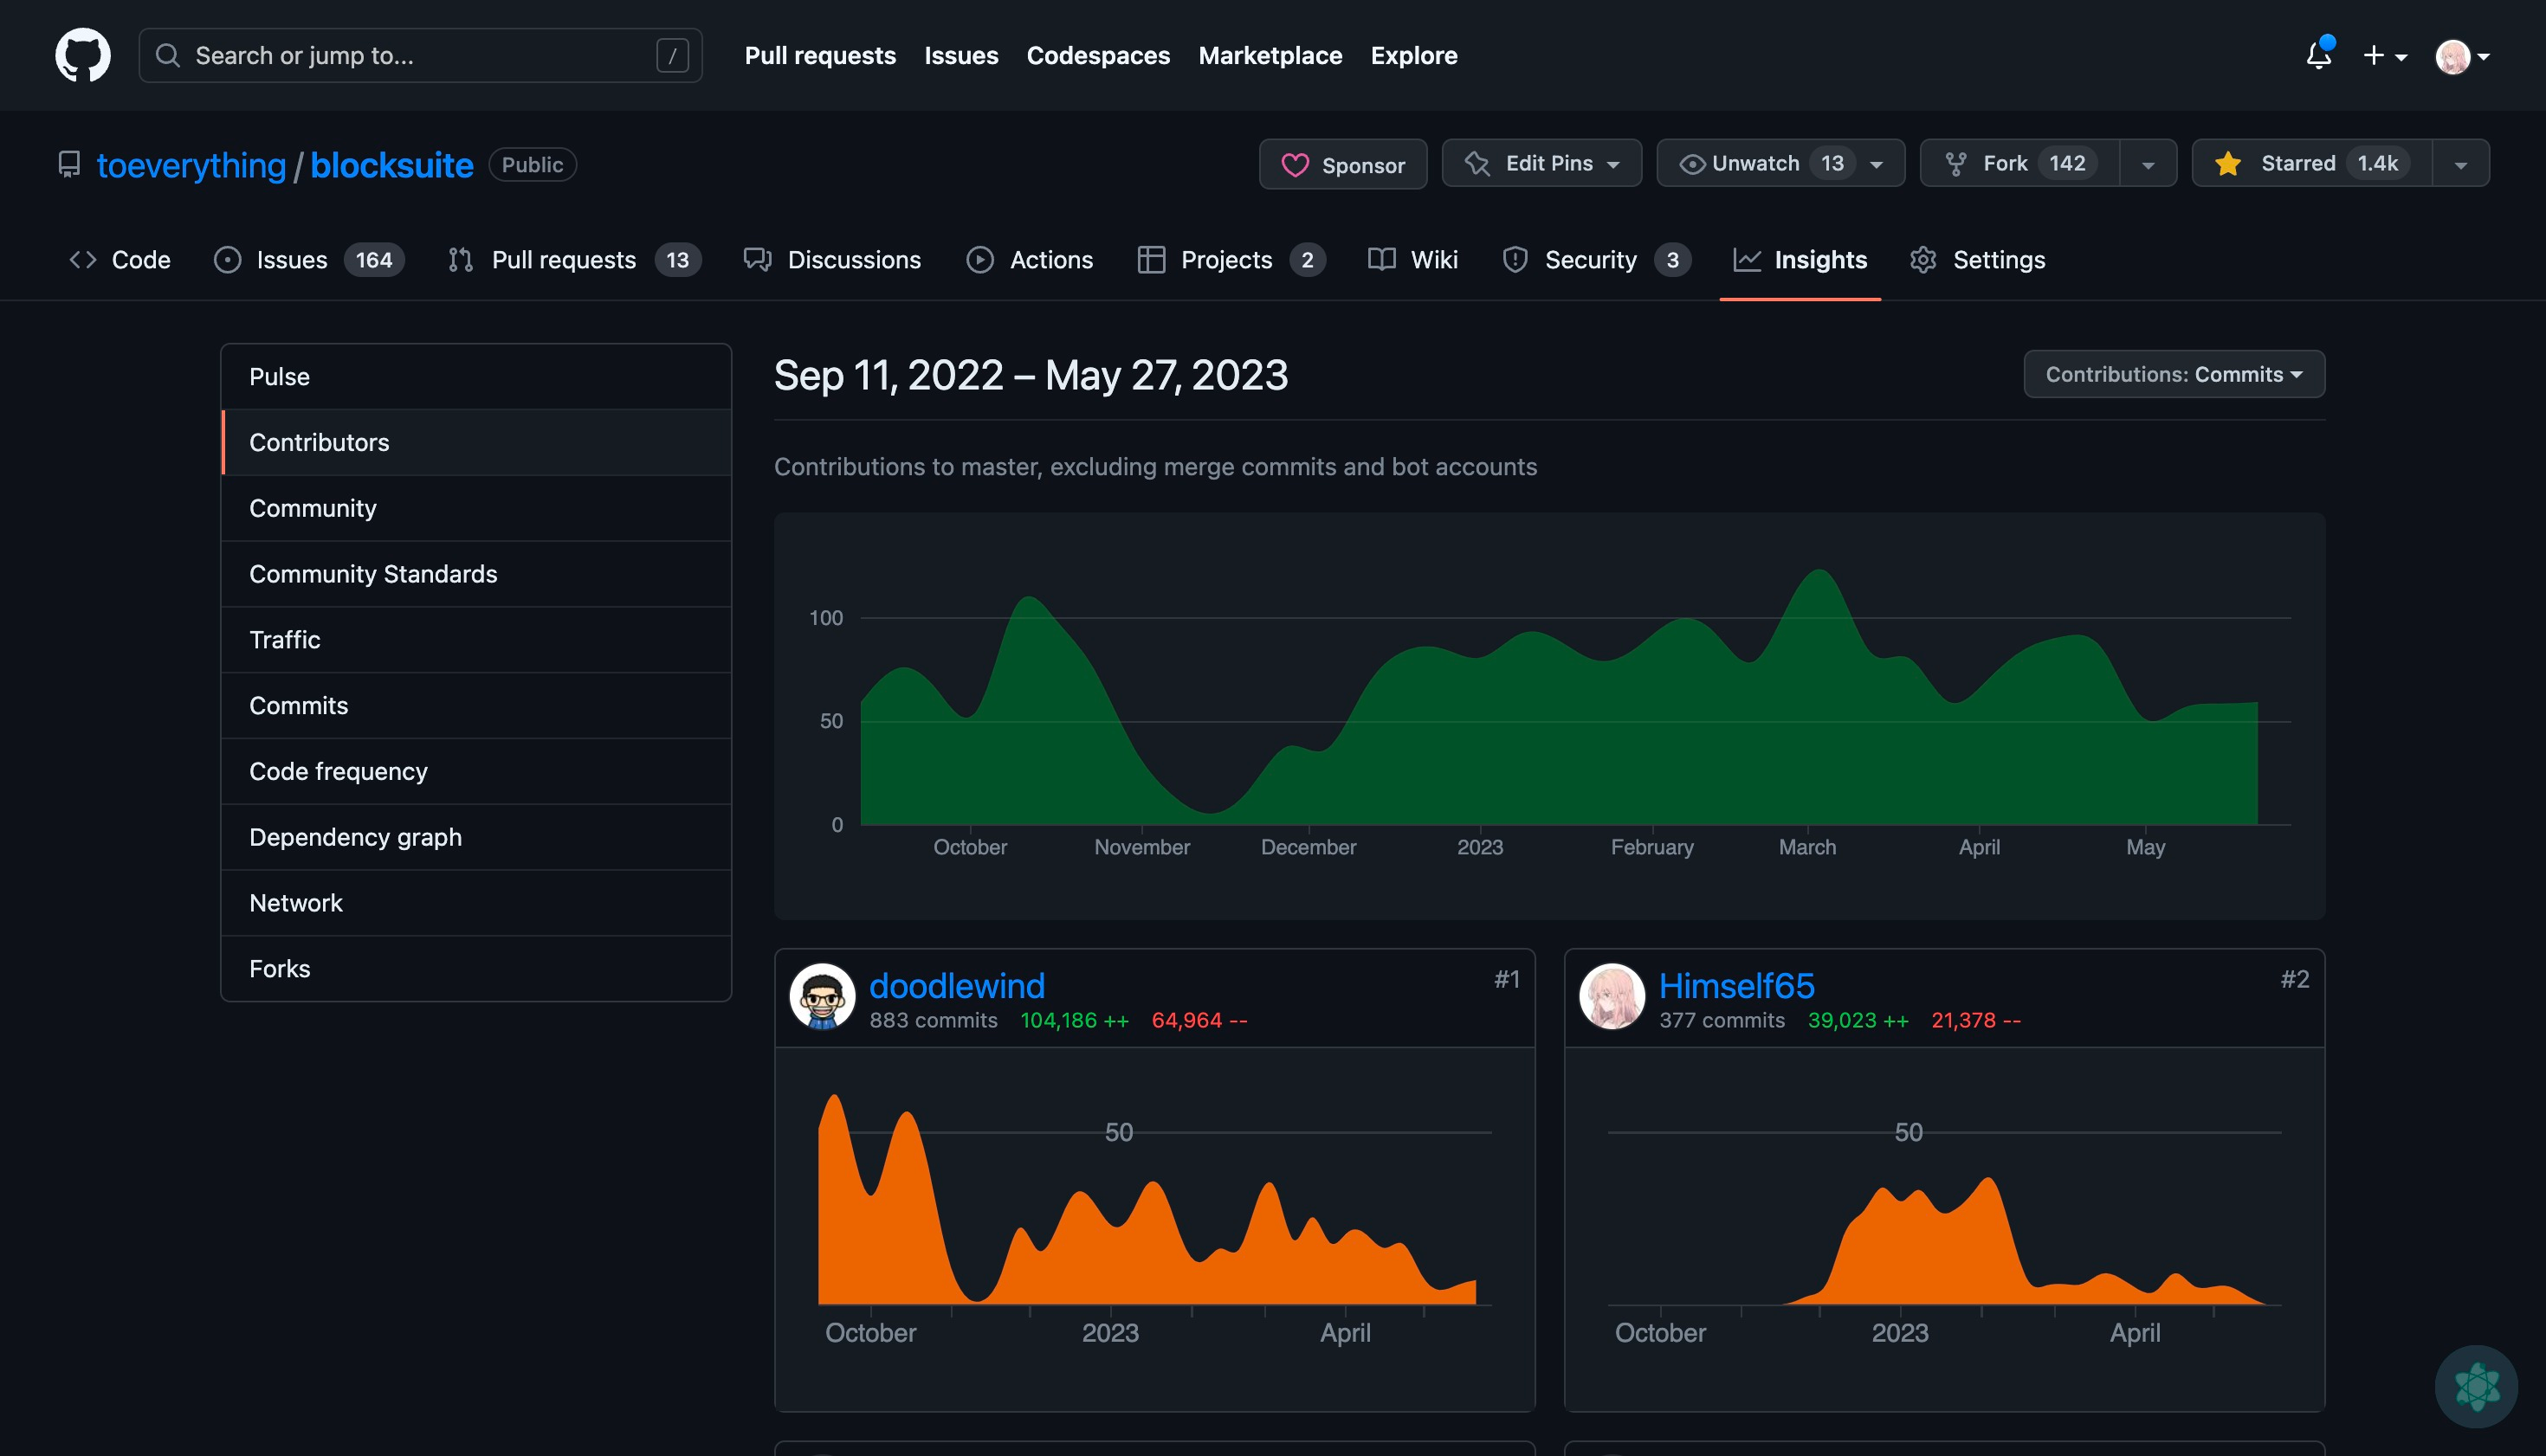
Task: Switch to the repository Pull requests tab
Action: (x=574, y=260)
